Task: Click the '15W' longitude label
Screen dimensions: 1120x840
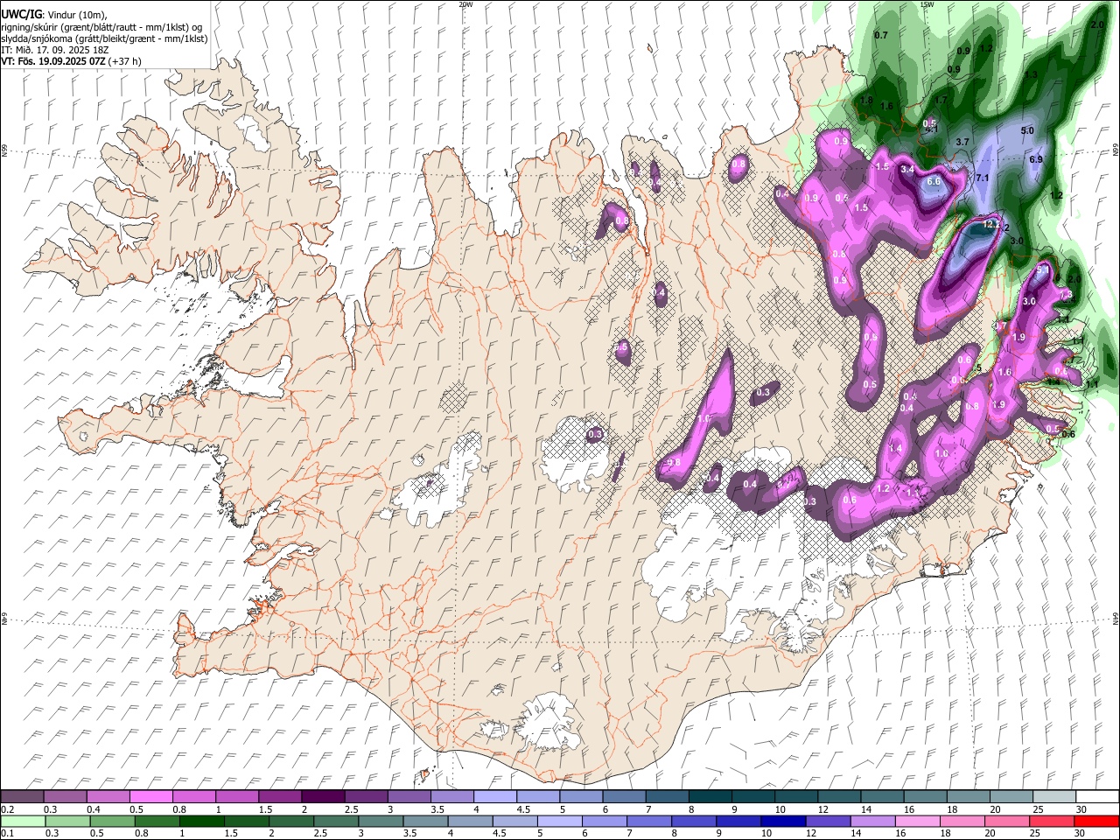Action: [x=927, y=4]
